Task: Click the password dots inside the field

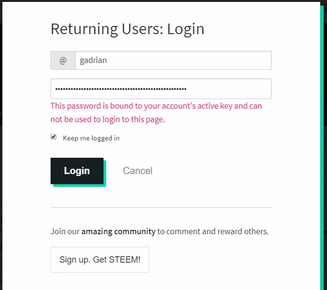Action: 121,89
